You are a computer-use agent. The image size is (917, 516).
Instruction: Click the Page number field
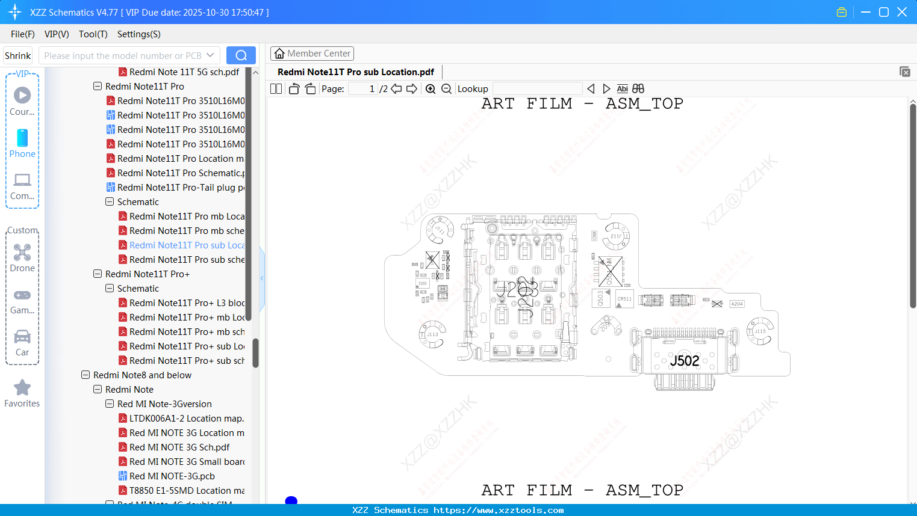[x=363, y=89]
